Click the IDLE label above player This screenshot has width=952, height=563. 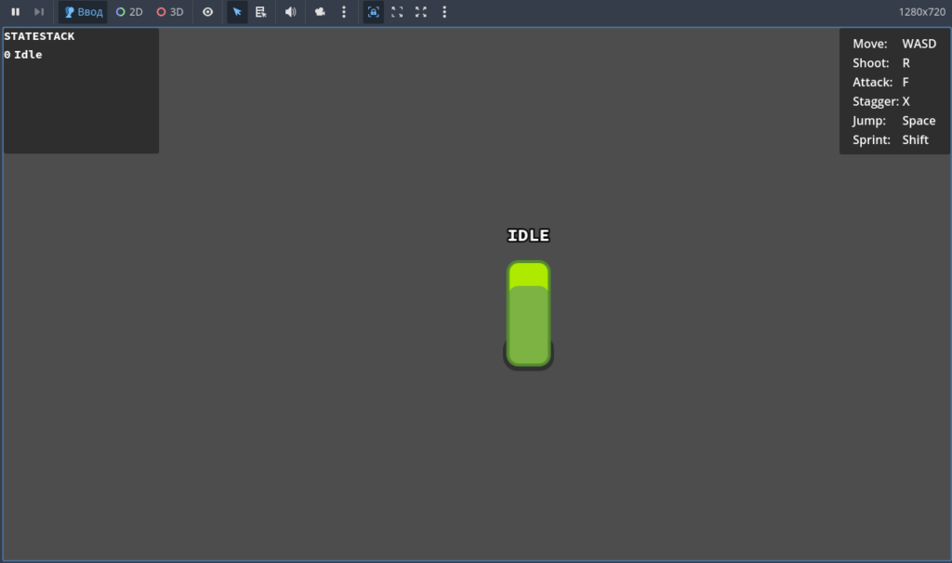point(528,235)
